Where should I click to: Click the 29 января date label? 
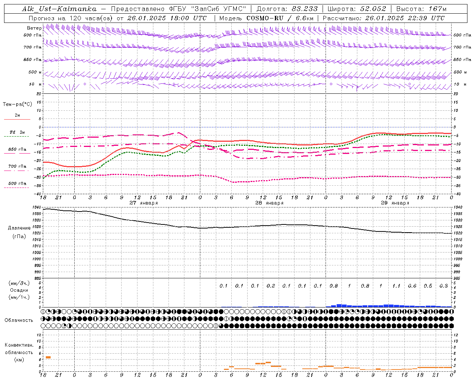point(395,203)
